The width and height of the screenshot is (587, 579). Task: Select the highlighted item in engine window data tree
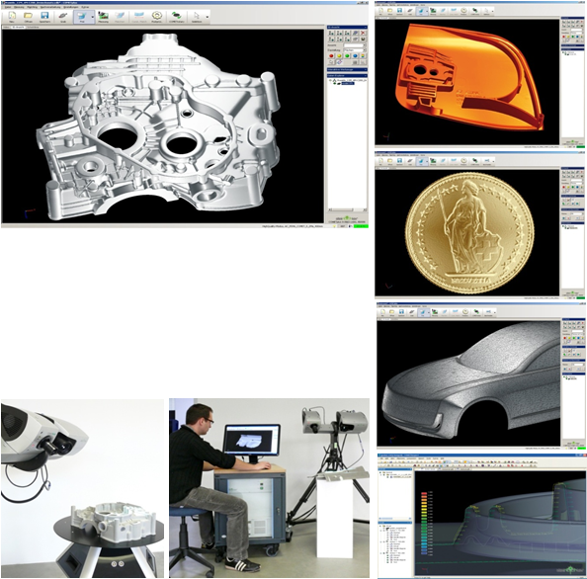coord(348,83)
